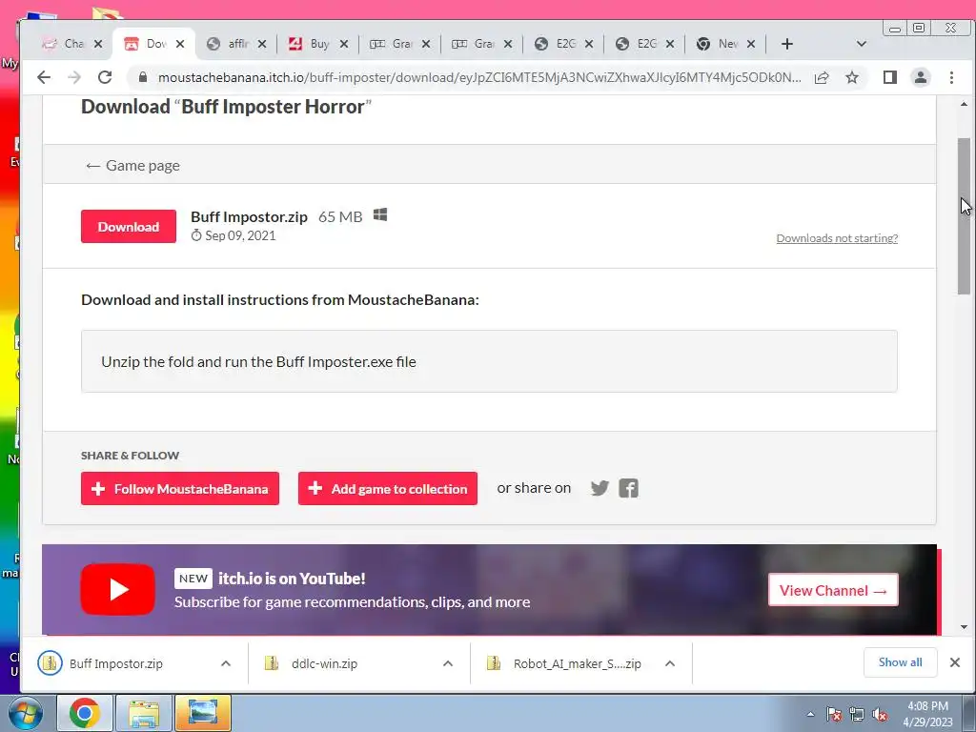Bookmark this page with the star icon
976x732 pixels.
point(852,77)
